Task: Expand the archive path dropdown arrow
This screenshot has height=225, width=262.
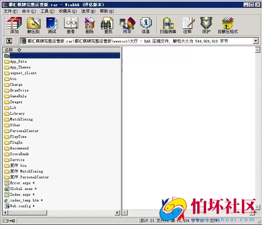Action: click(x=256, y=41)
